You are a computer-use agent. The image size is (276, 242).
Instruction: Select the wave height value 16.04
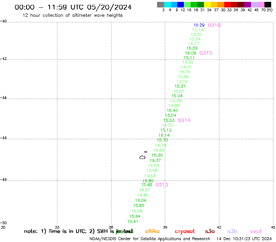141,200
